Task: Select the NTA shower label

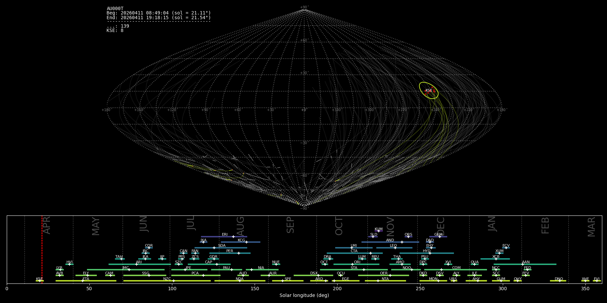Action: point(385,279)
